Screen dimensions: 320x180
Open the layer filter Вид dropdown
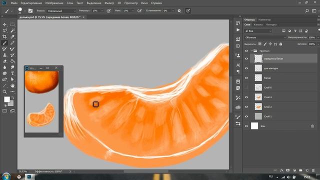(x=258, y=31)
